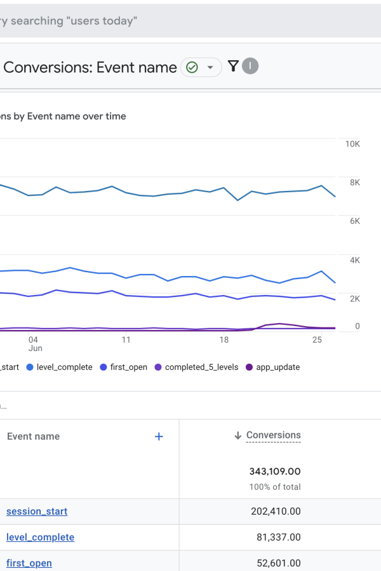Viewport: 381px width, 571px height.
Task: Click the level_complete legend dot
Action: click(x=30, y=367)
